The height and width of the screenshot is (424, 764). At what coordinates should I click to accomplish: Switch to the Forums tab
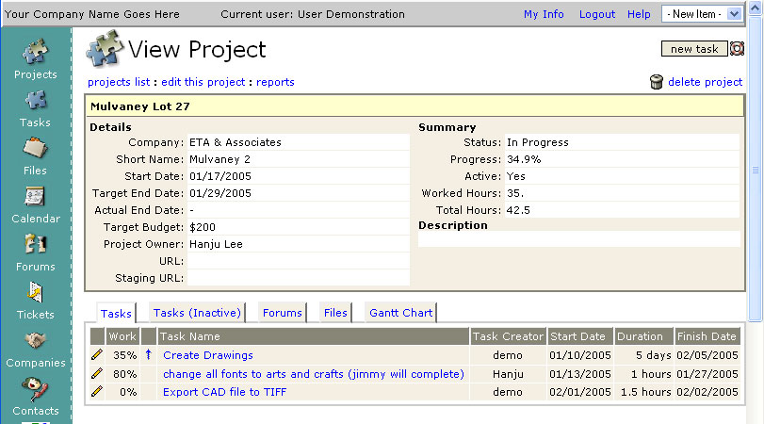[x=282, y=313]
